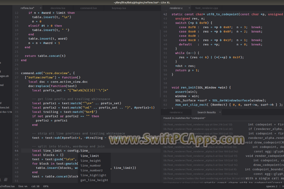Click the 'int codepoint_bounds(' search result preview
Image resolution: width=284 pixels, height=189 pixels.
264,169
